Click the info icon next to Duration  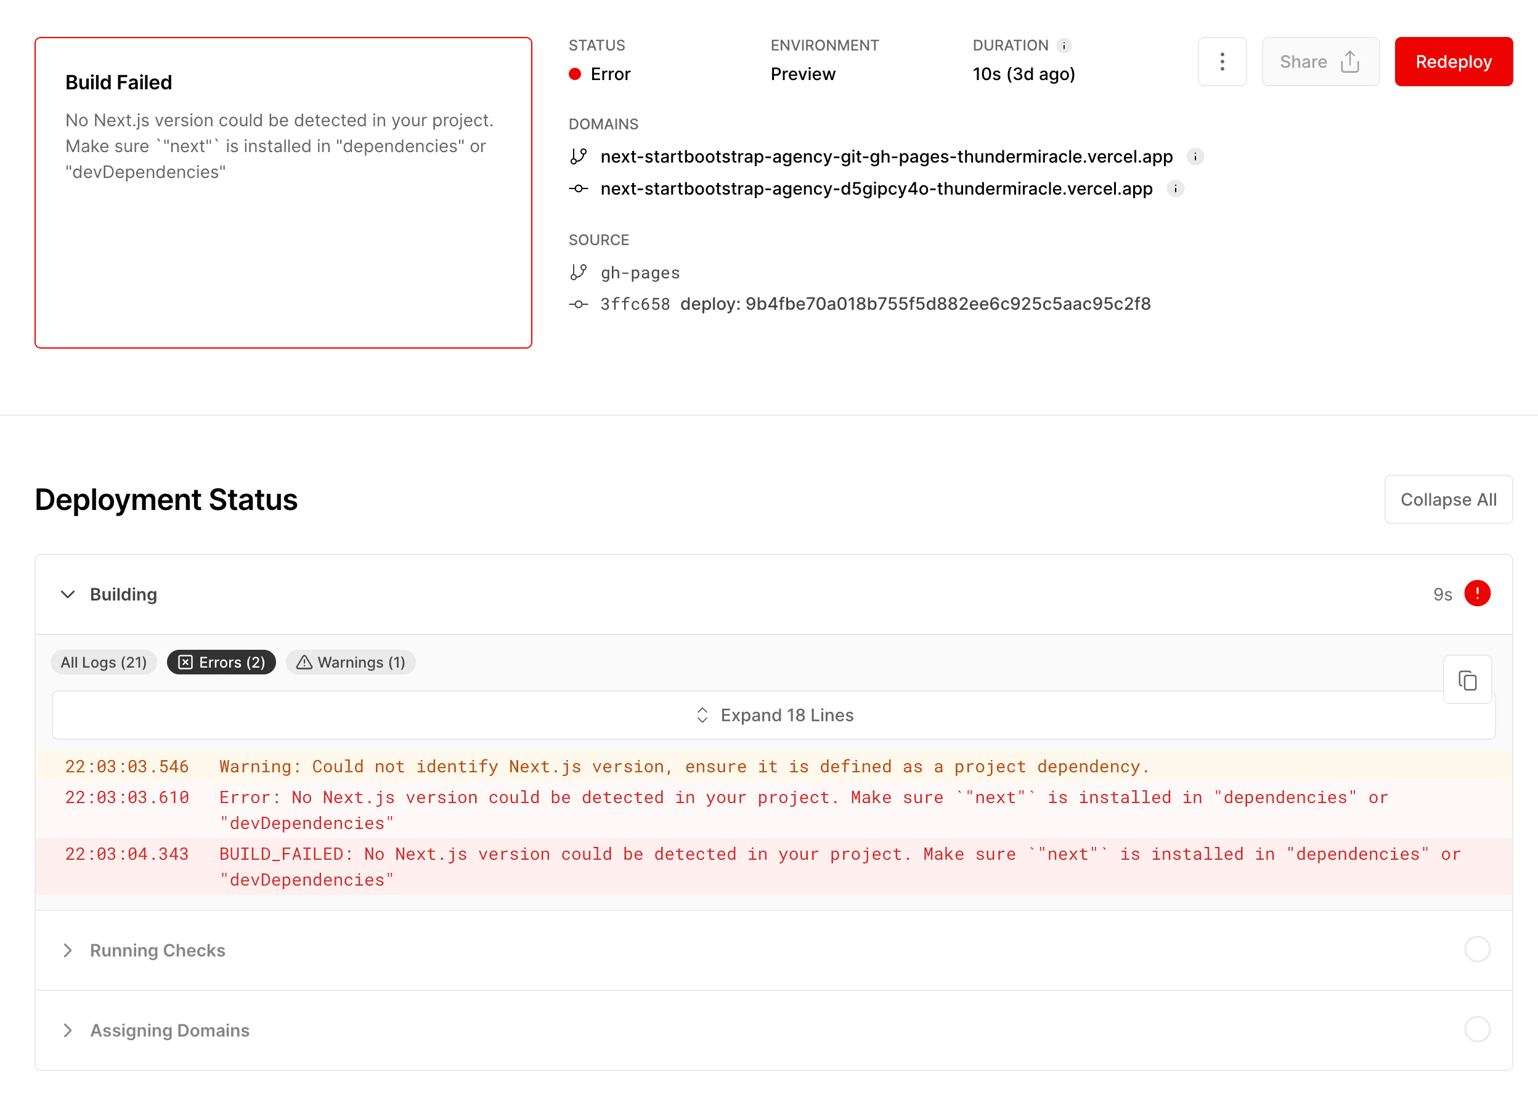click(x=1064, y=46)
